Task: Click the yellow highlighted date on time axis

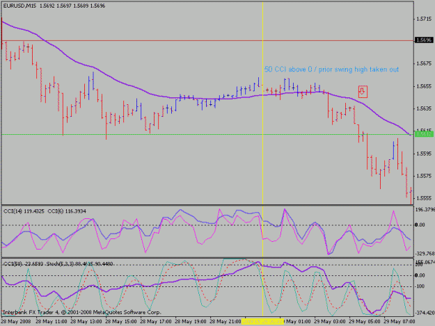Action: click(x=262, y=322)
